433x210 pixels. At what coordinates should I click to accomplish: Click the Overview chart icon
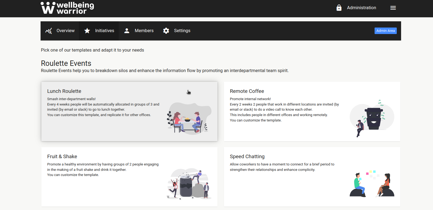(49, 31)
